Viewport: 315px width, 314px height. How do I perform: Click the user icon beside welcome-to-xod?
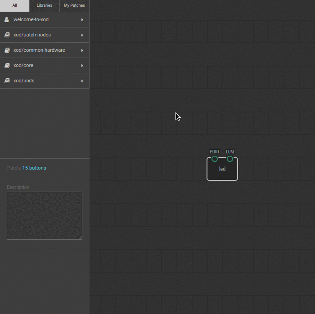click(7, 20)
